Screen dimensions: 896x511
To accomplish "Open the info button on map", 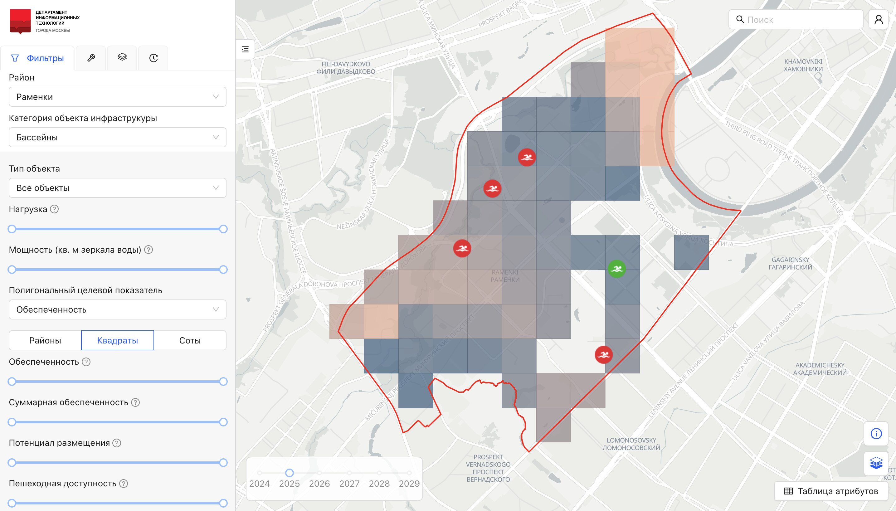I will (876, 434).
